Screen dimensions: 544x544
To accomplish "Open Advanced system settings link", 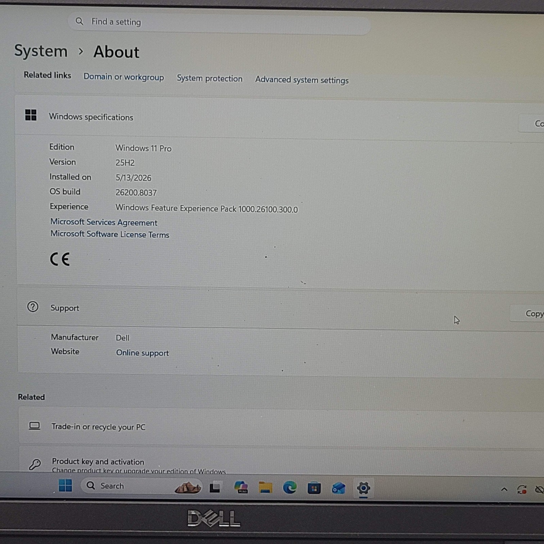I will 302,80.
